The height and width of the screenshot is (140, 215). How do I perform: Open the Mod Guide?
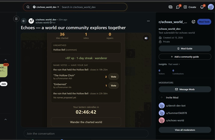[x=185, y=48]
